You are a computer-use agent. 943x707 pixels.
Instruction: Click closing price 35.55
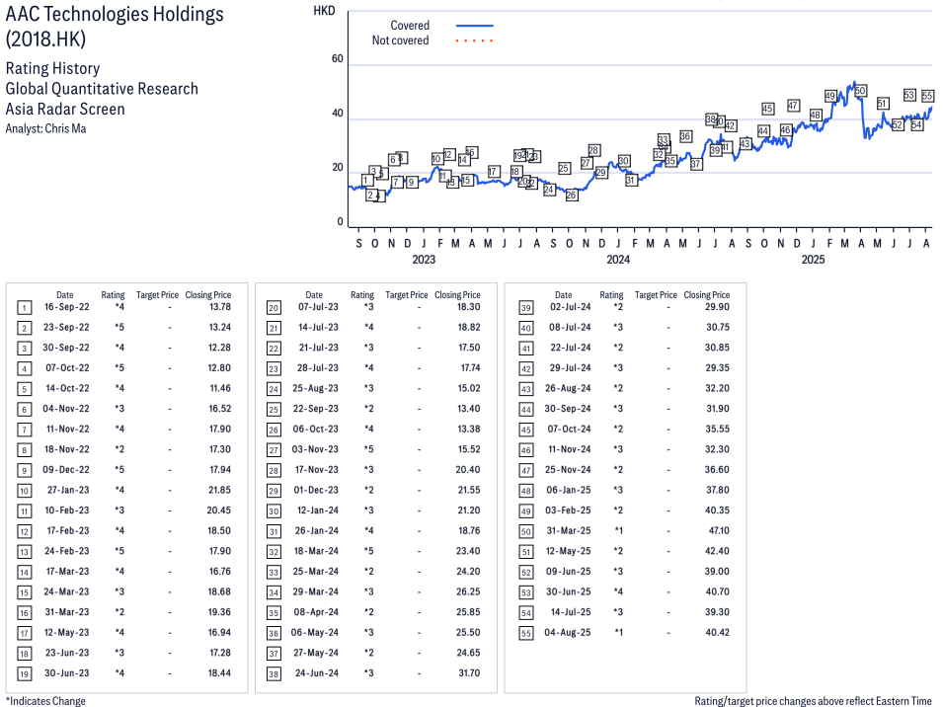pos(718,430)
